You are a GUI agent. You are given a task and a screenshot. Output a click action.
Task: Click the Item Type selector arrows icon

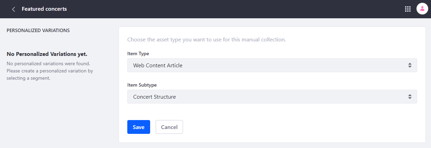click(410, 65)
